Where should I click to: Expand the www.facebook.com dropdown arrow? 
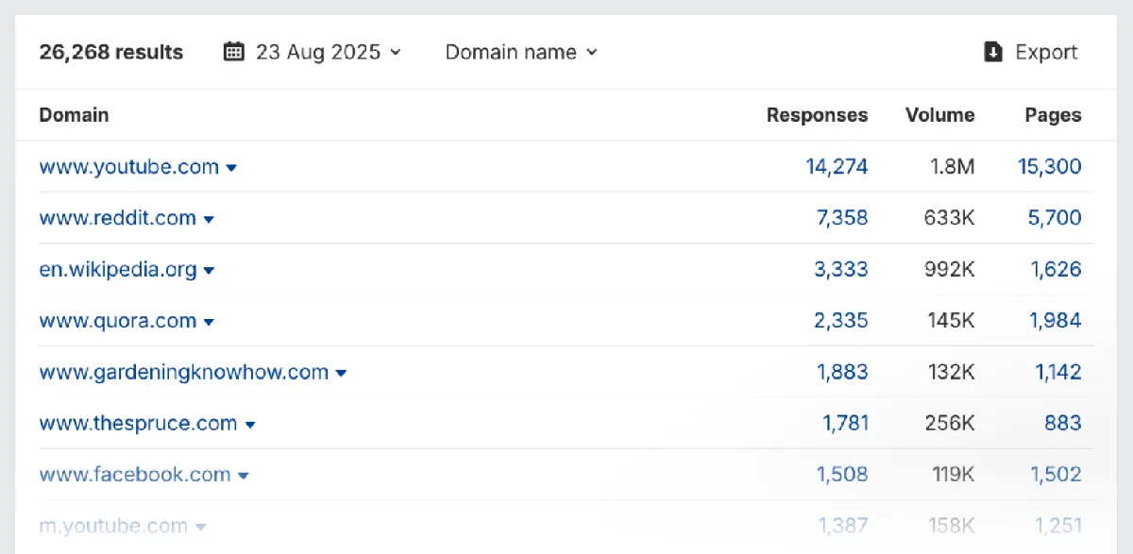243,476
